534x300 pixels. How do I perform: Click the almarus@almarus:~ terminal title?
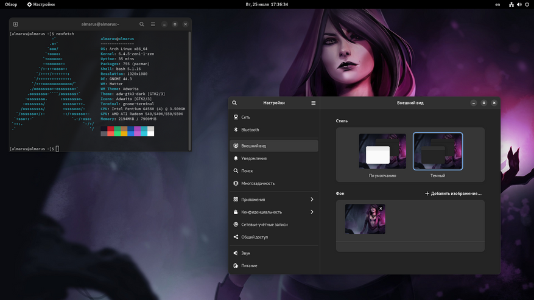click(100, 24)
